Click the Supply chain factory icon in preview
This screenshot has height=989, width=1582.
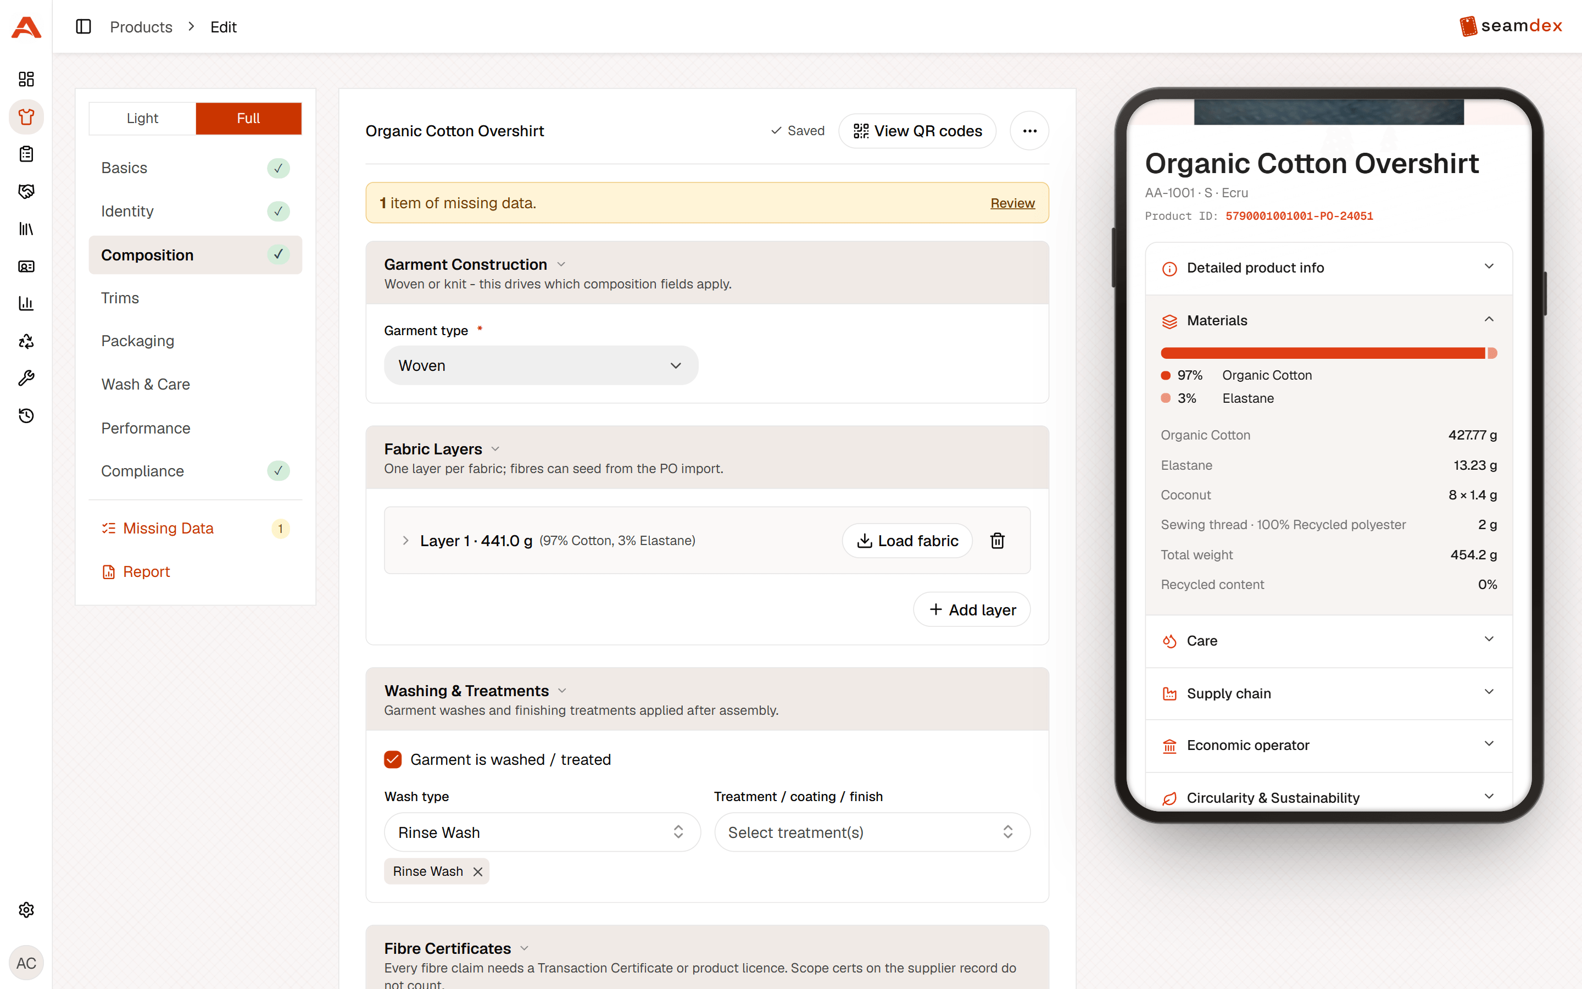click(1169, 694)
